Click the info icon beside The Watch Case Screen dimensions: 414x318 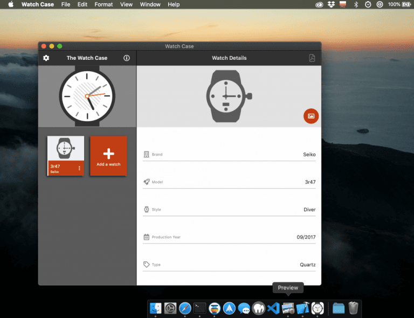(127, 58)
